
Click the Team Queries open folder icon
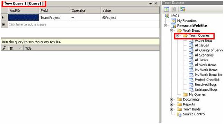click(x=185, y=35)
